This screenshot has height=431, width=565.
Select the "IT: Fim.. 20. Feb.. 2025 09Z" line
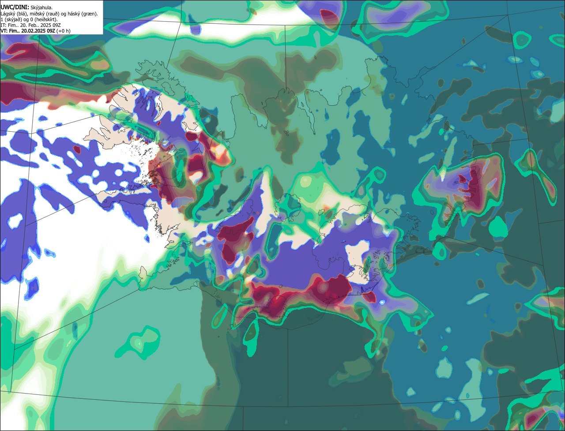tap(30, 25)
